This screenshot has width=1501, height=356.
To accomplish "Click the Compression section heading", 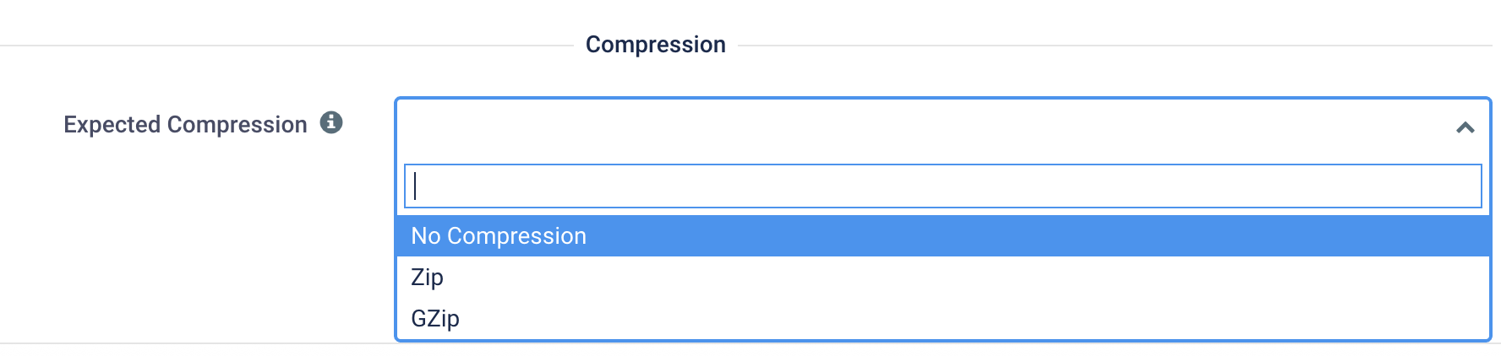I will click(655, 45).
